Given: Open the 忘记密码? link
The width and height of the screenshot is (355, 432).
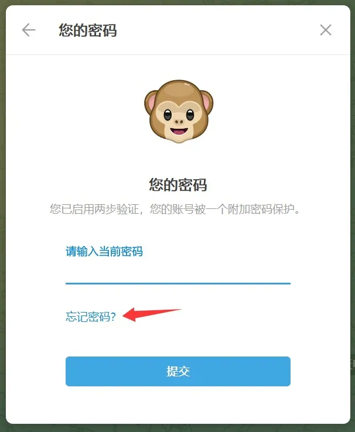Looking at the screenshot, I should pos(91,317).
